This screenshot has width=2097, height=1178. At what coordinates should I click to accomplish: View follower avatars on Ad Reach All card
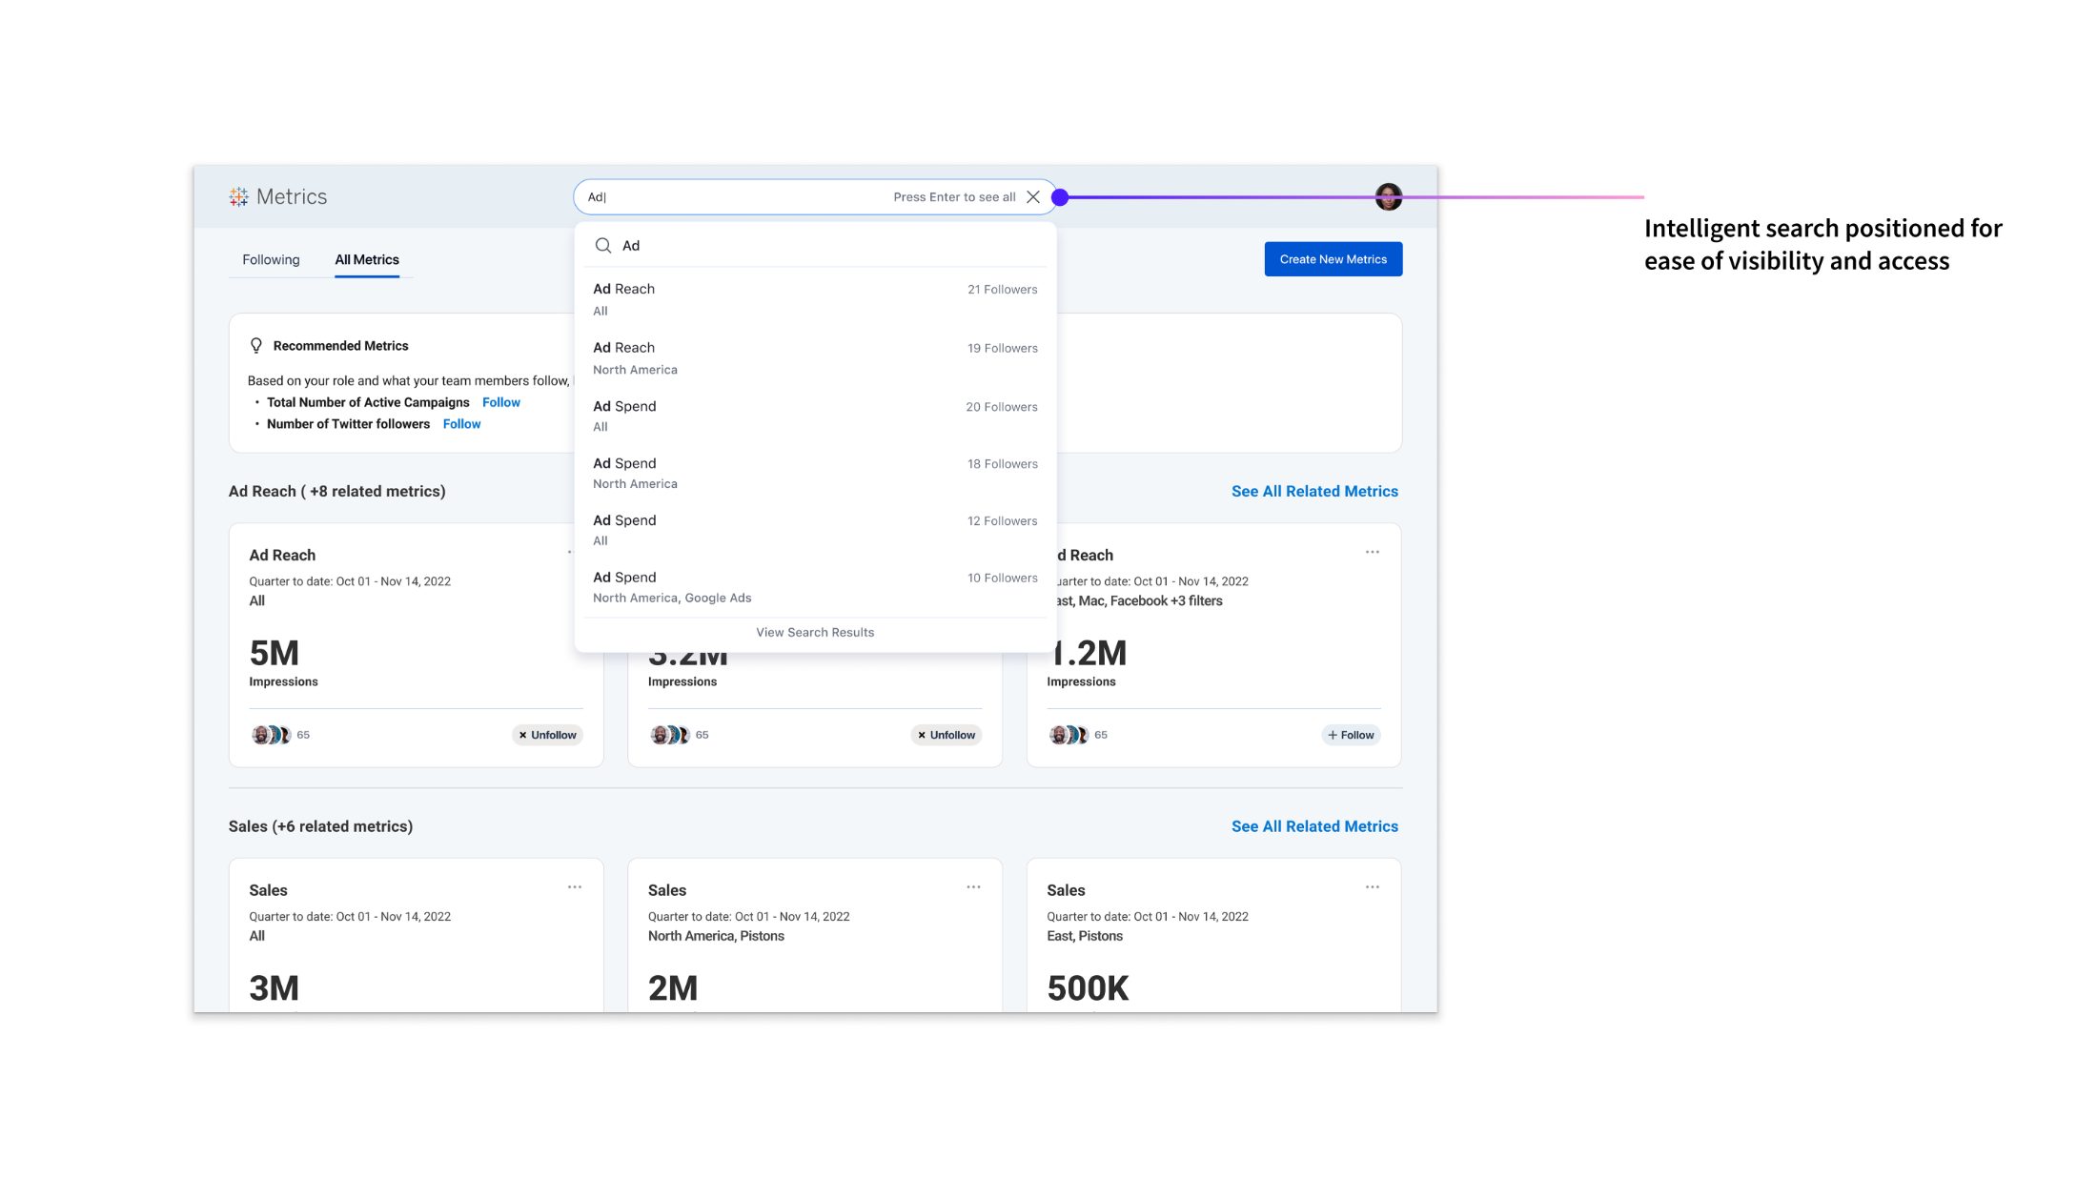tap(271, 735)
